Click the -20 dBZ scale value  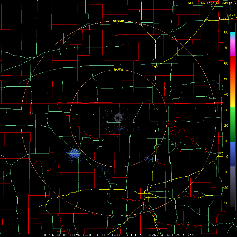coord(225,188)
